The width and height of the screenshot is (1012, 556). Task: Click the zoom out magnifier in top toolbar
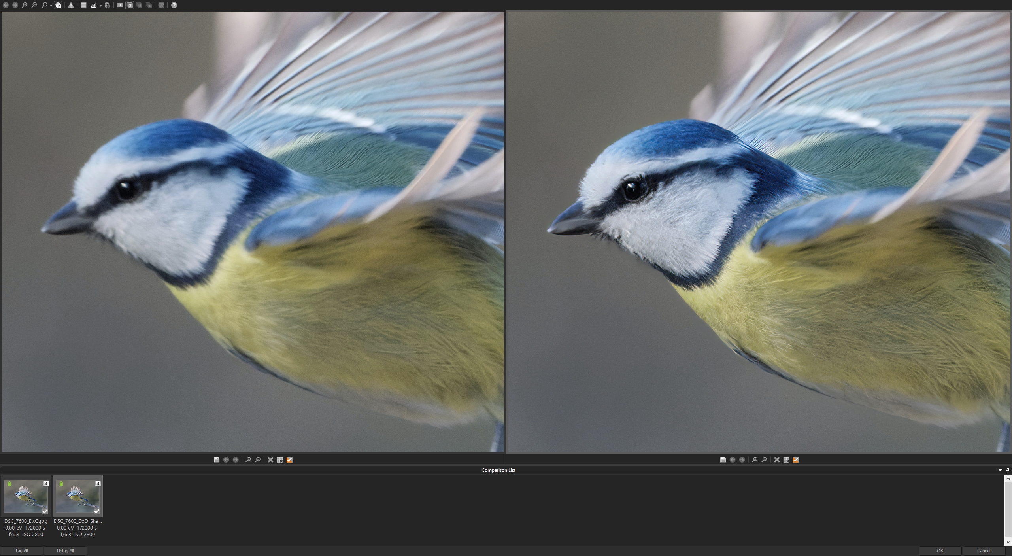pyautogui.click(x=34, y=5)
